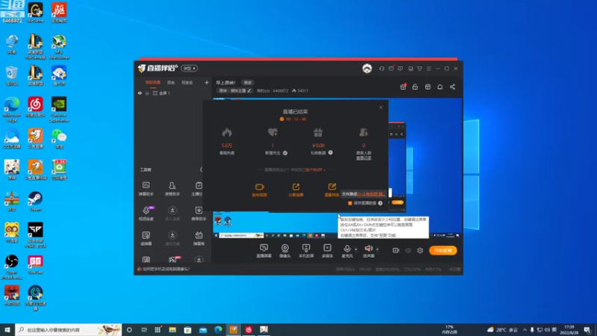Open the feedback message icon in title bar
This screenshot has height=336, width=597.
pyautogui.click(x=400, y=69)
